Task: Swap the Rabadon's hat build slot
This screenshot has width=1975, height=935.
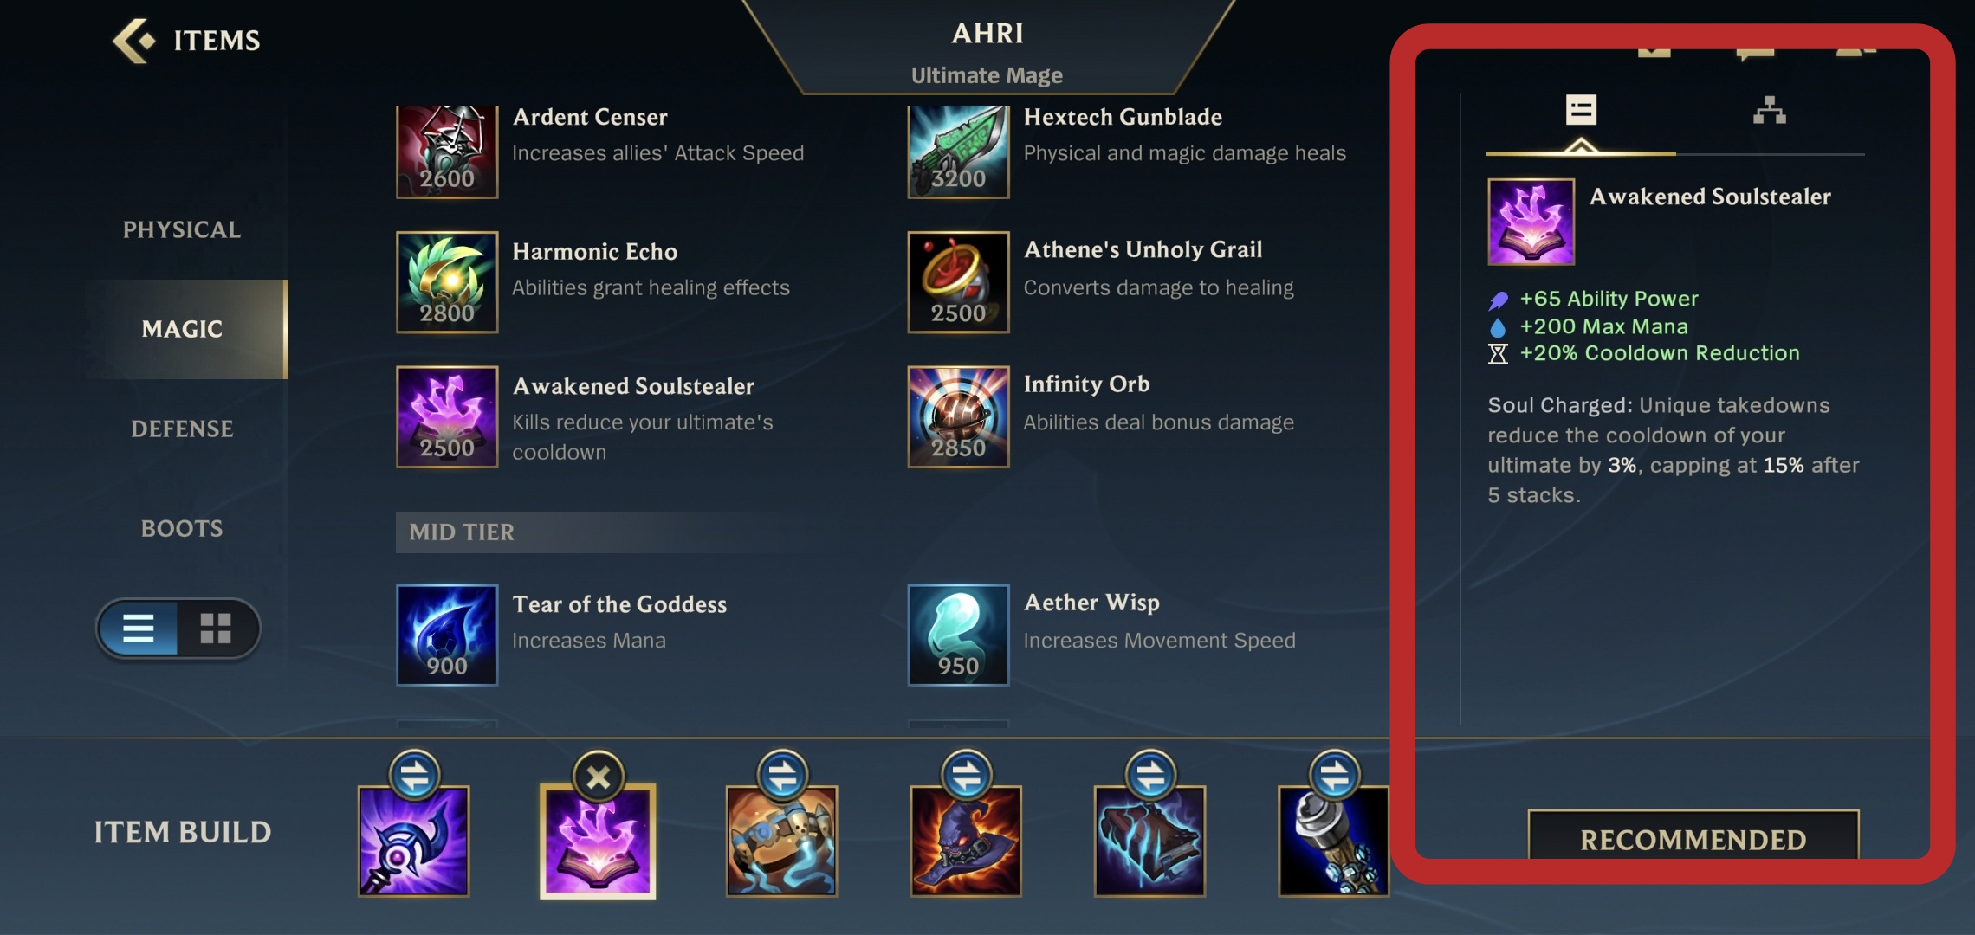Action: click(x=966, y=775)
